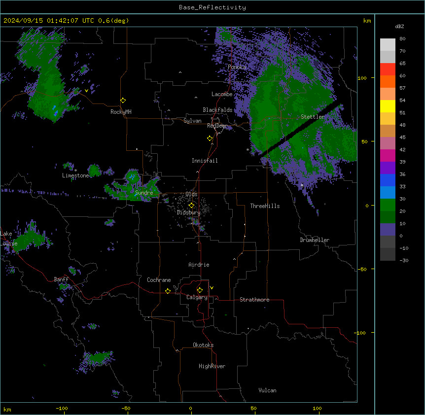Screen dimensions: 425x415
Task: Click the Calgary city label
Action: pos(197,297)
